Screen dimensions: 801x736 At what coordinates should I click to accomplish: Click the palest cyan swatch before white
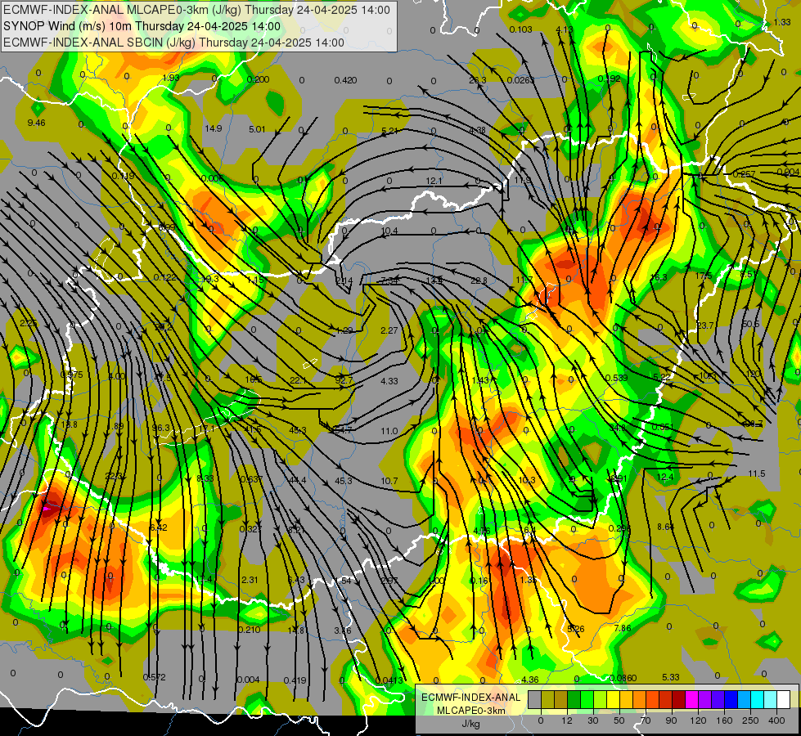click(x=771, y=699)
